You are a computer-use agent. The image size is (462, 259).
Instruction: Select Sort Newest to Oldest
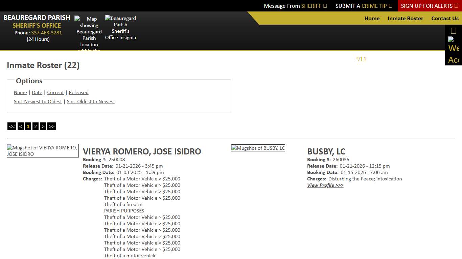click(38, 102)
